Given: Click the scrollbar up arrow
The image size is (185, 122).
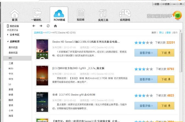Looking at the screenshot, I should click(x=181, y=31).
